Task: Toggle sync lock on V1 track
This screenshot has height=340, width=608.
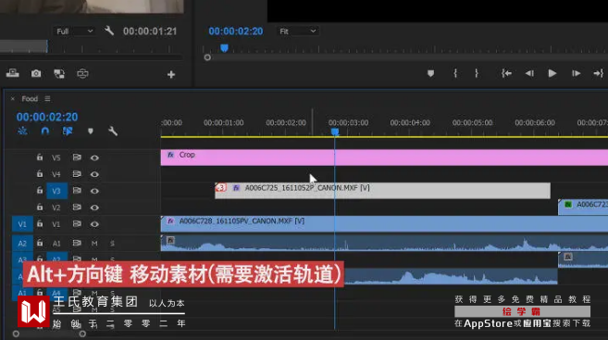Action: coord(77,224)
